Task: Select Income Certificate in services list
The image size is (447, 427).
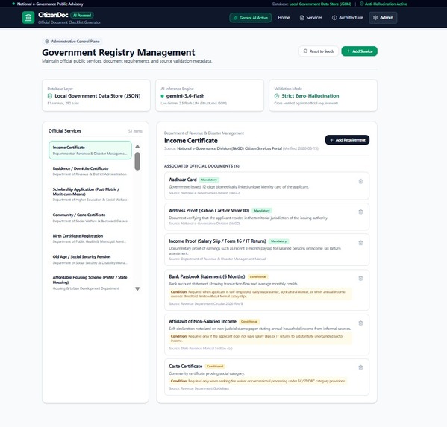Action: [90, 150]
